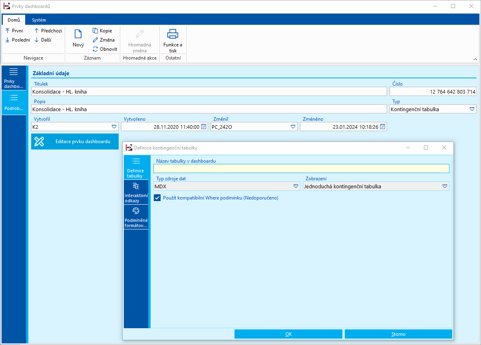
Task: Select the Domů ribbon tab
Action: (x=14, y=20)
